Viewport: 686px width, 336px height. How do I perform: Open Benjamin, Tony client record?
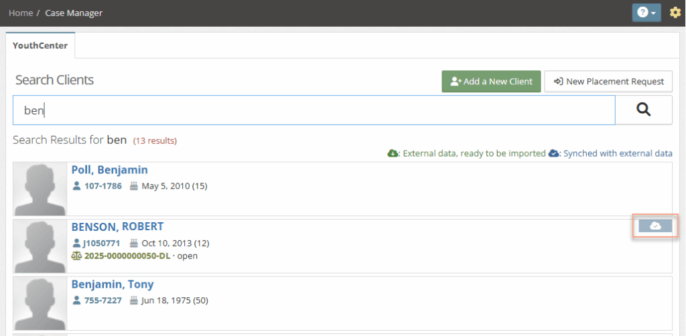pos(113,284)
